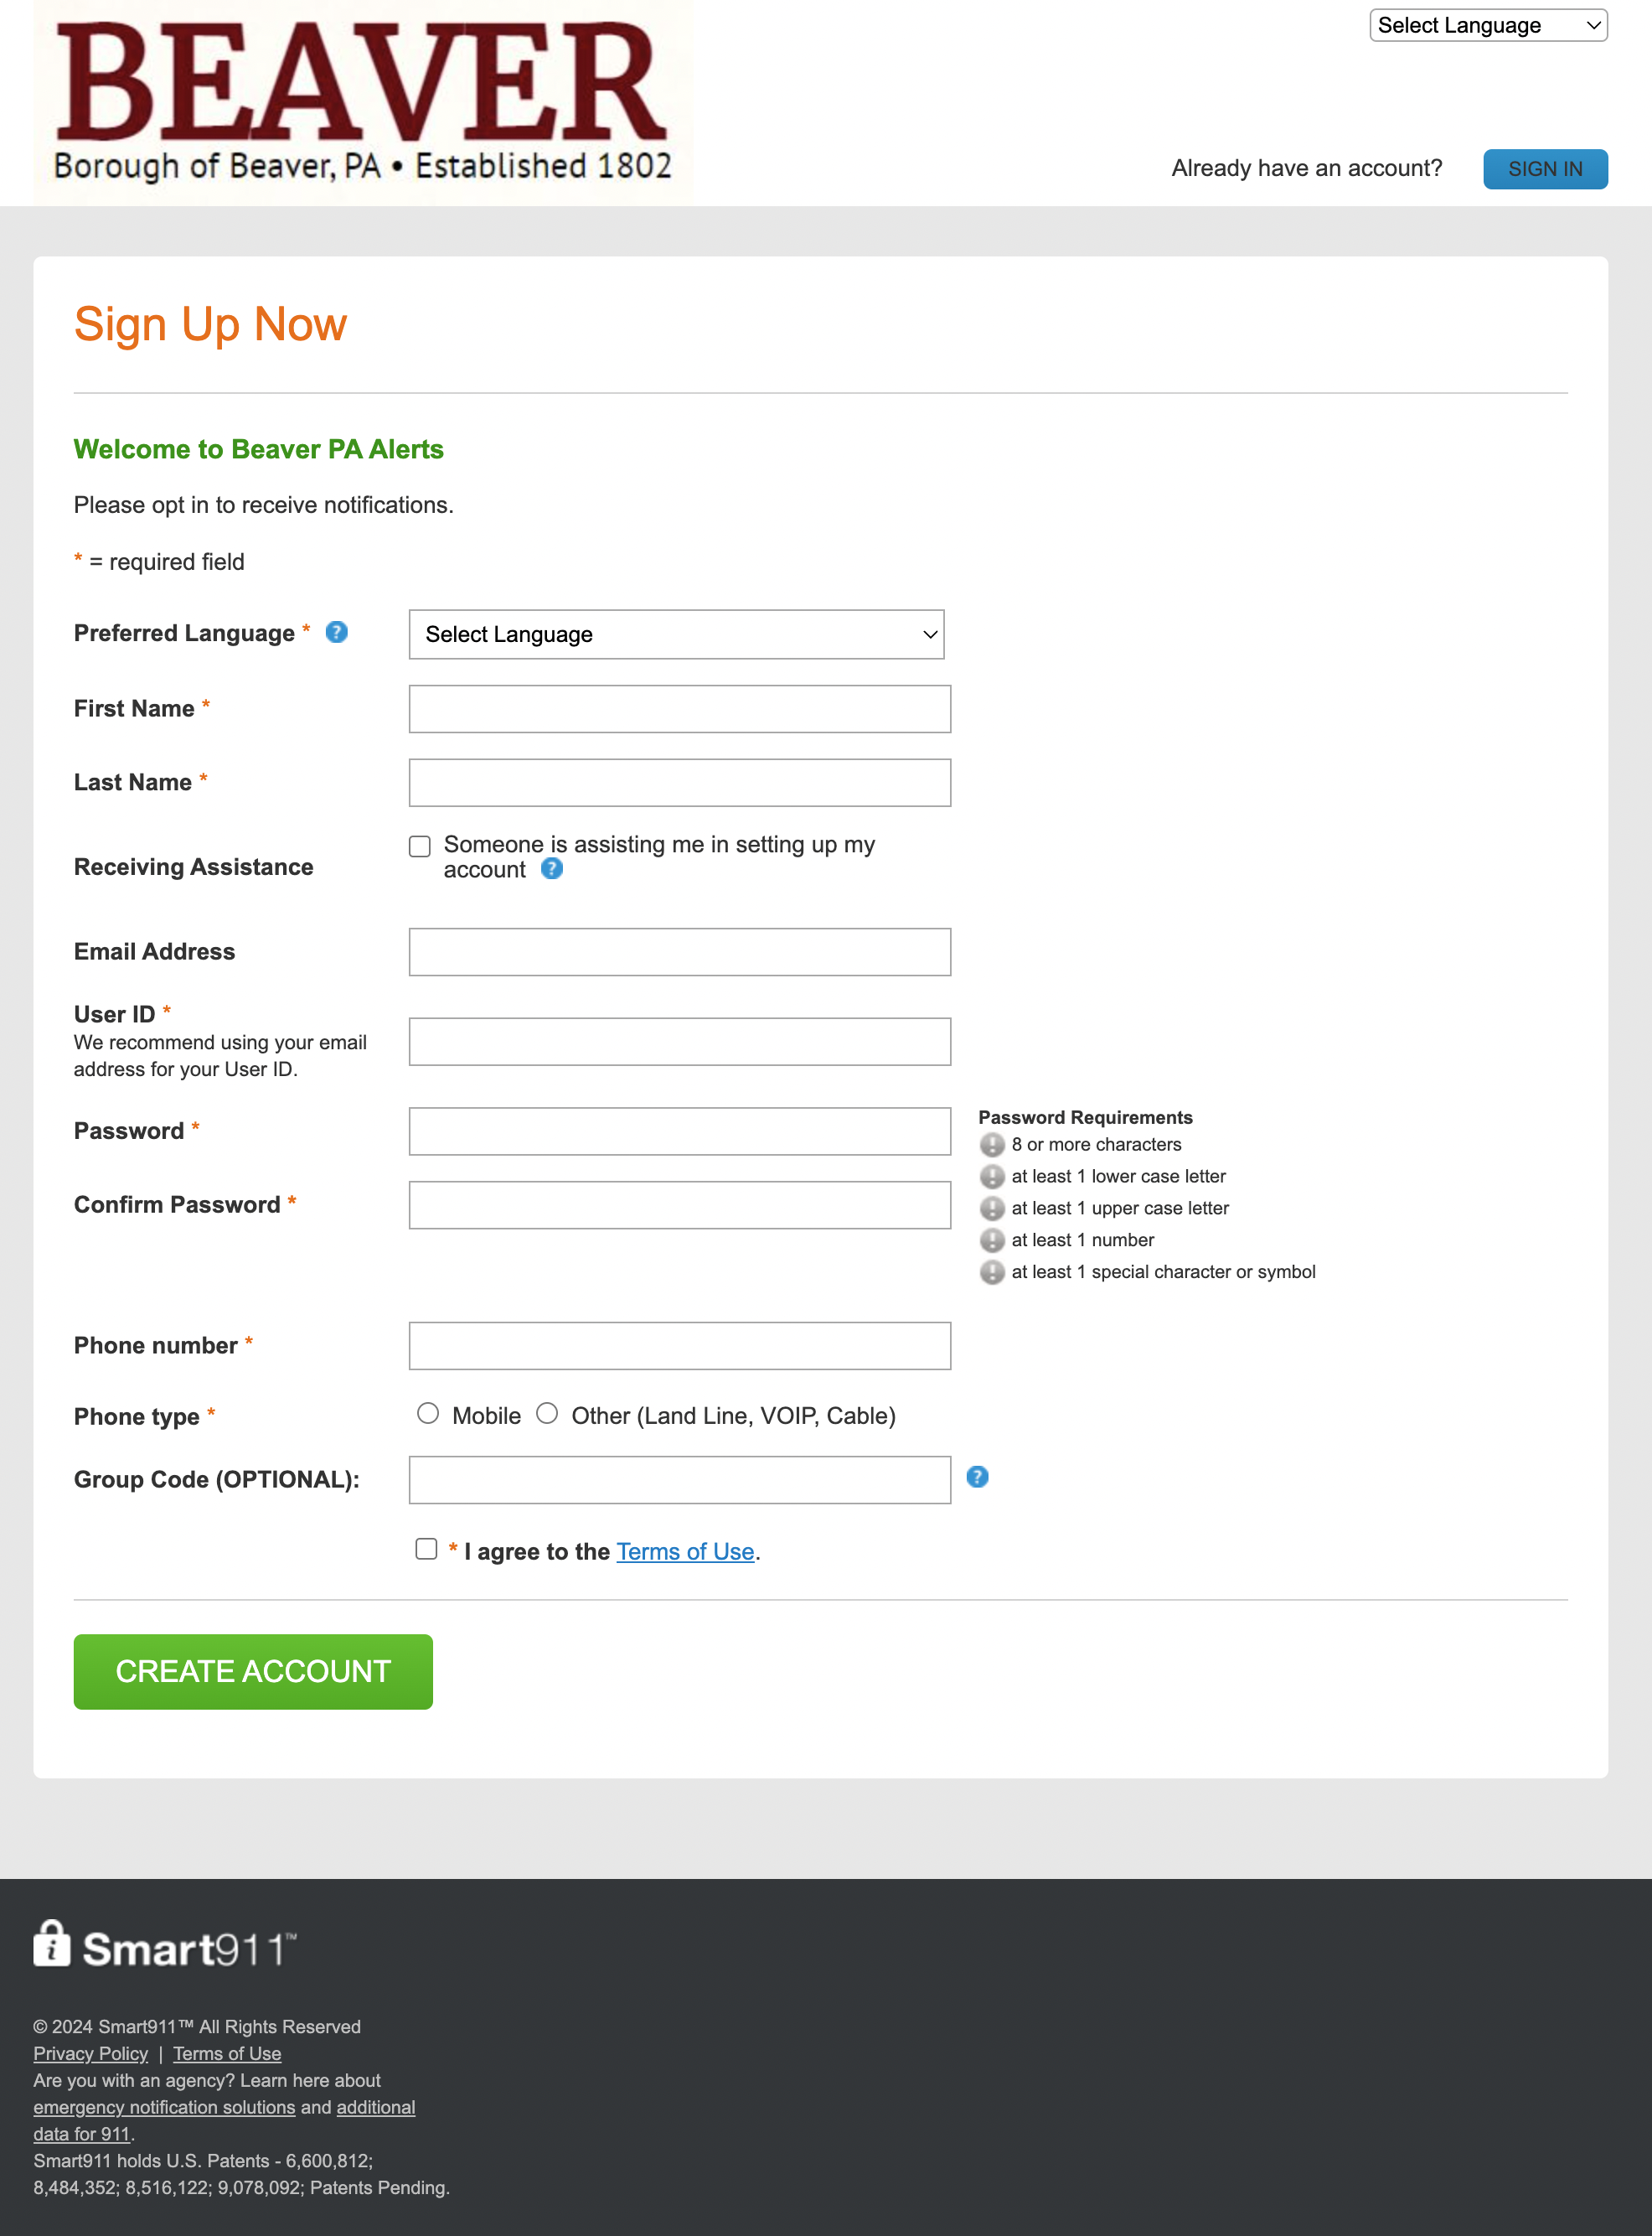Check the someone is assisting me checkbox

click(420, 846)
